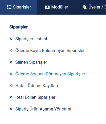
Task: Open the Modüller top menu tab
Action: tap(57, 7)
